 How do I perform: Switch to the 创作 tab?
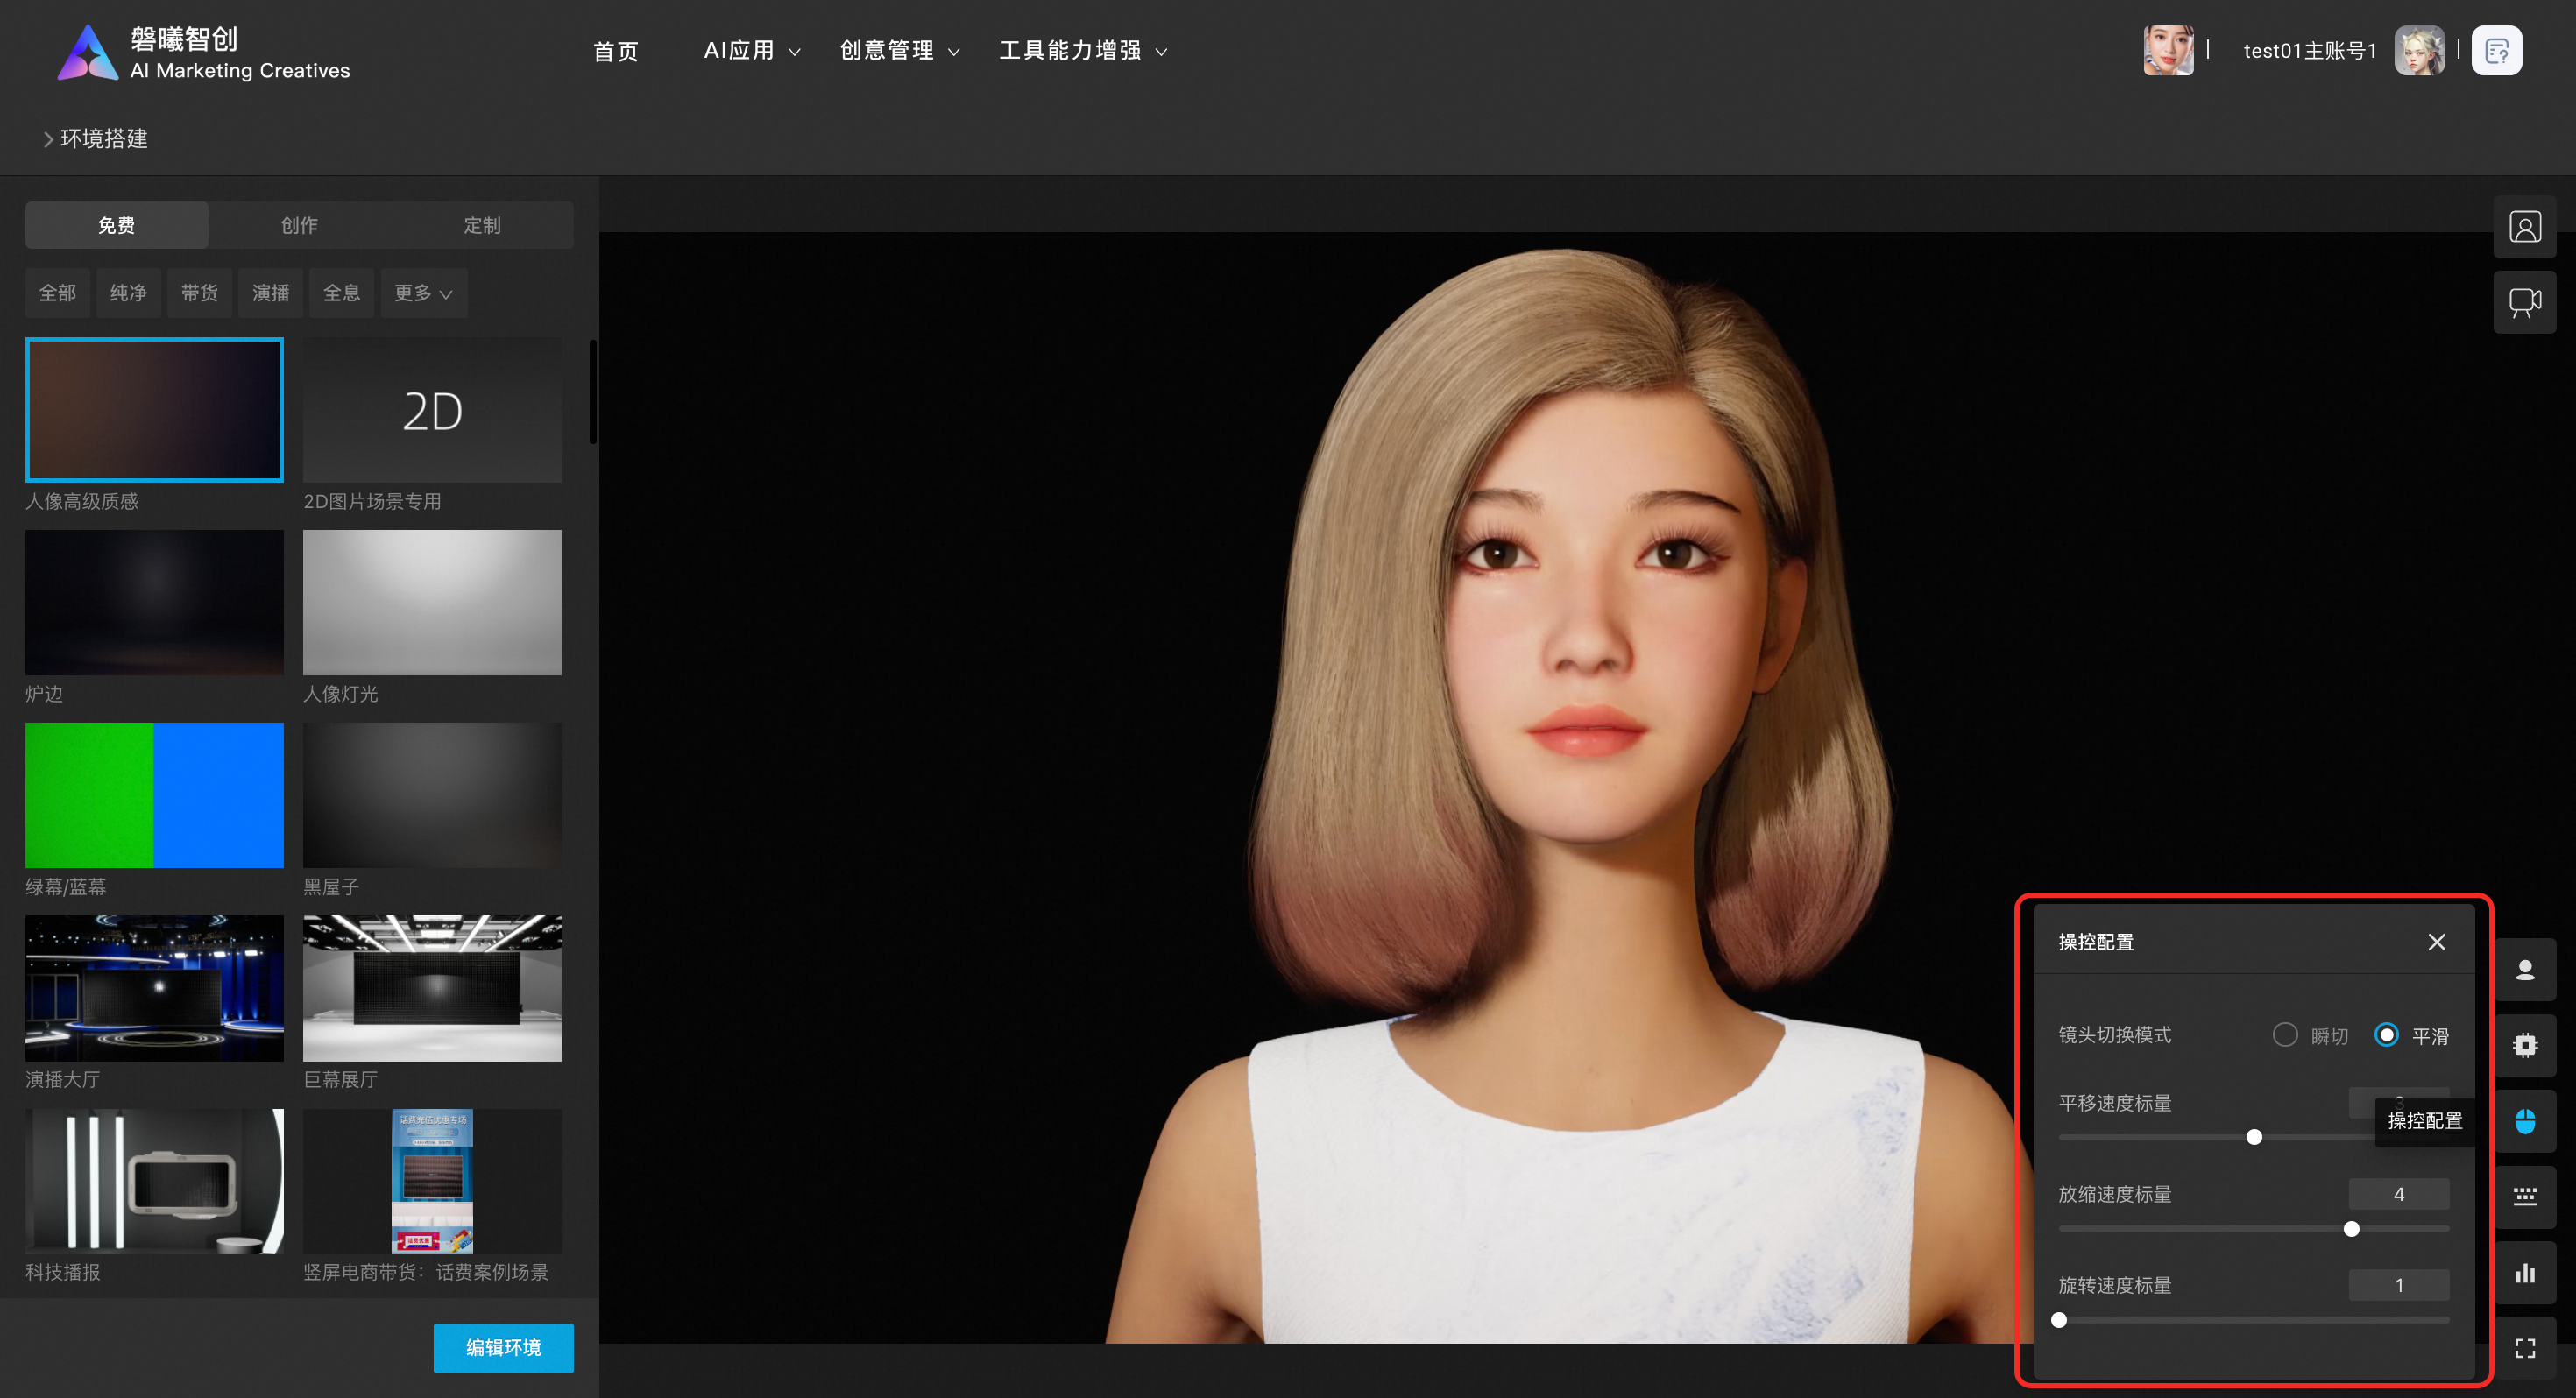pos(299,225)
